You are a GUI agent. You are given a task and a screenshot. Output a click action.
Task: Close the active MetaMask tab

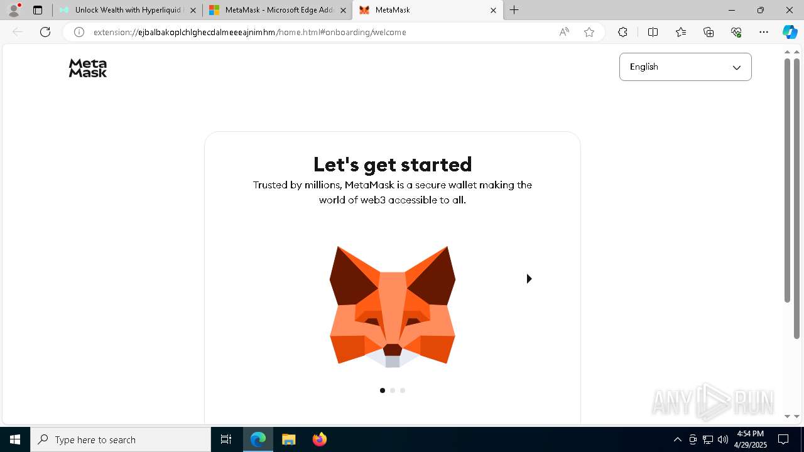(493, 10)
